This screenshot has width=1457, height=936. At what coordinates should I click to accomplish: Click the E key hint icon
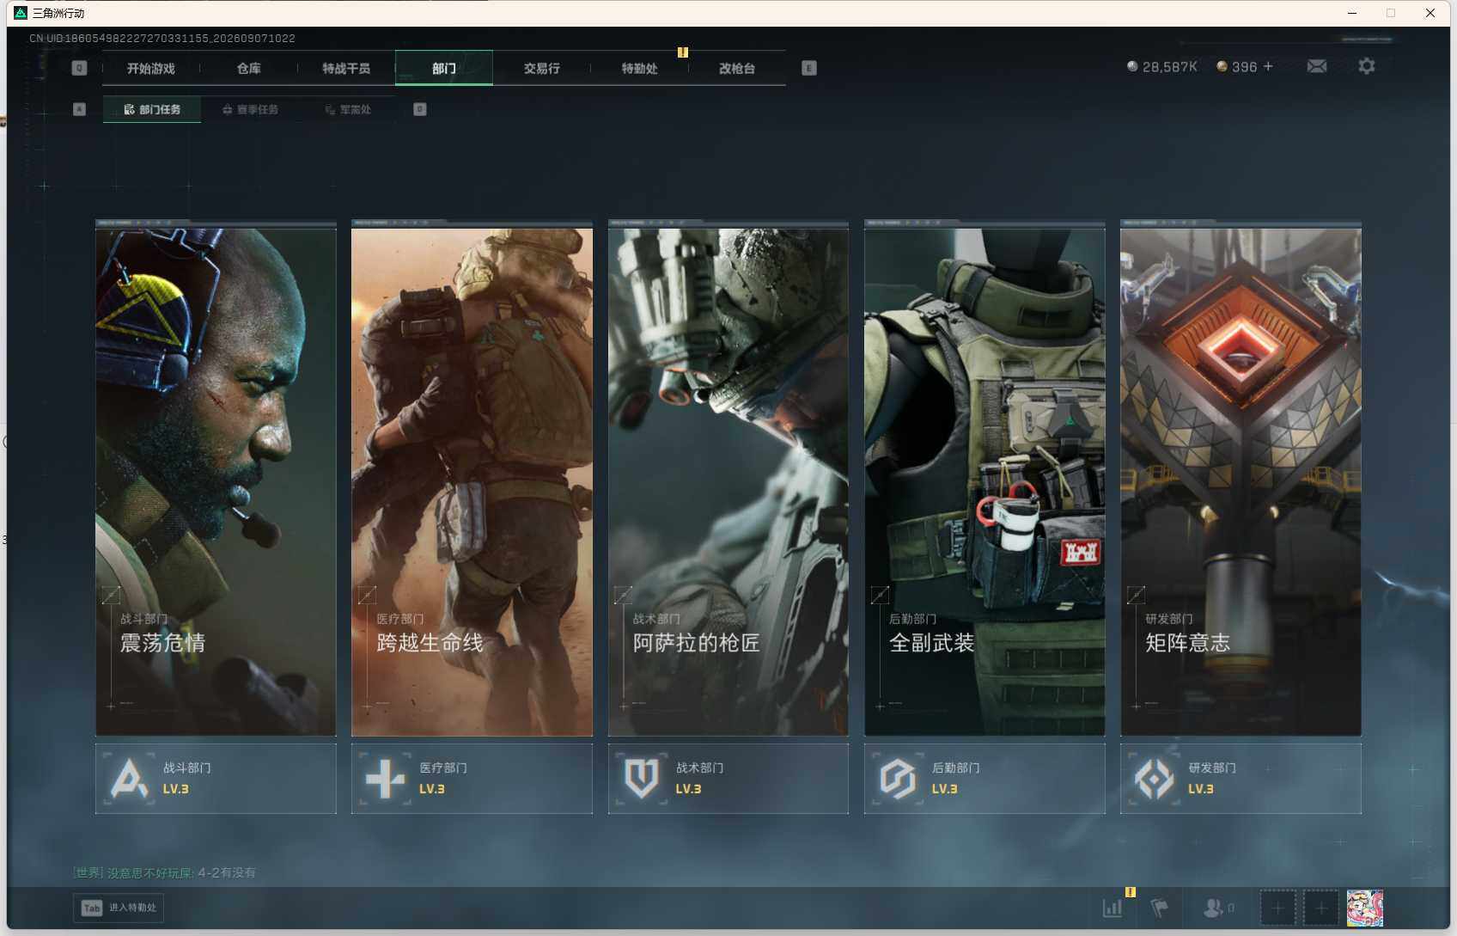click(808, 68)
